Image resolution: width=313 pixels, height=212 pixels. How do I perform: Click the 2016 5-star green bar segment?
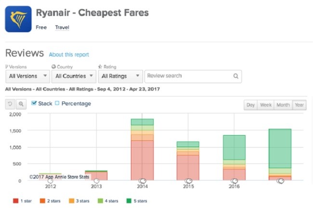(x=234, y=148)
